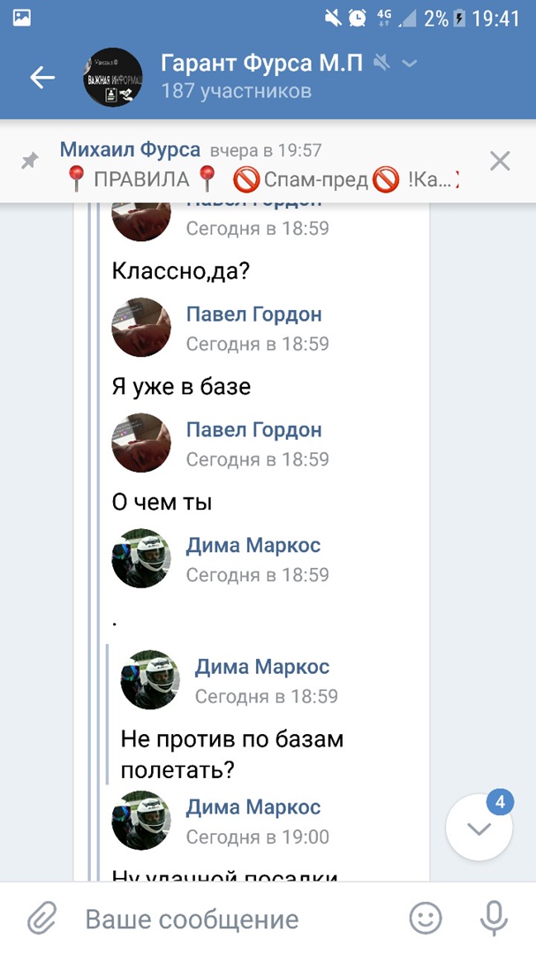Open Михаил Фурса pinned author name
Viewport: 536px width, 954px height.
pos(130,149)
